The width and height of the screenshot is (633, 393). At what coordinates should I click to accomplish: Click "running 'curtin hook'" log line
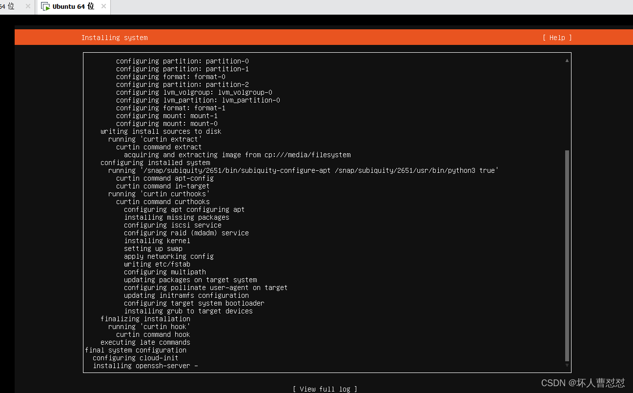(149, 327)
